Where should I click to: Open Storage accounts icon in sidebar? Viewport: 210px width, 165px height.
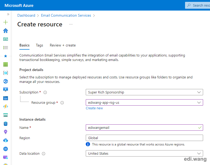(6, 115)
